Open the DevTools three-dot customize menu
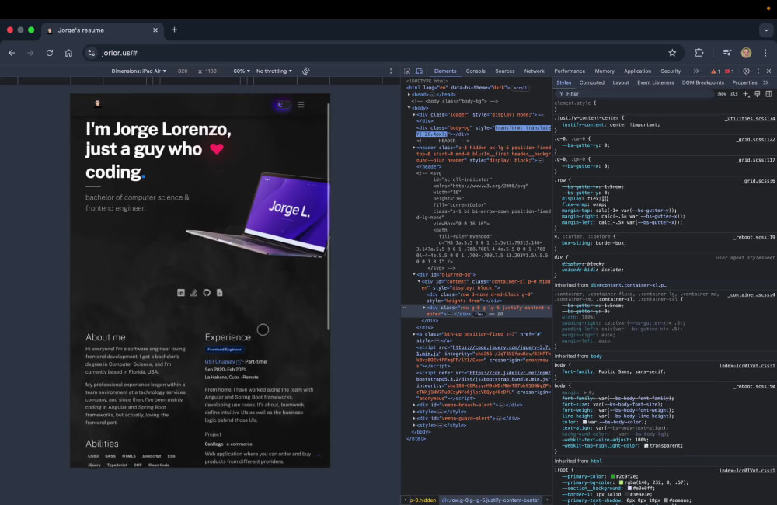This screenshot has height=505, width=777. (758, 71)
